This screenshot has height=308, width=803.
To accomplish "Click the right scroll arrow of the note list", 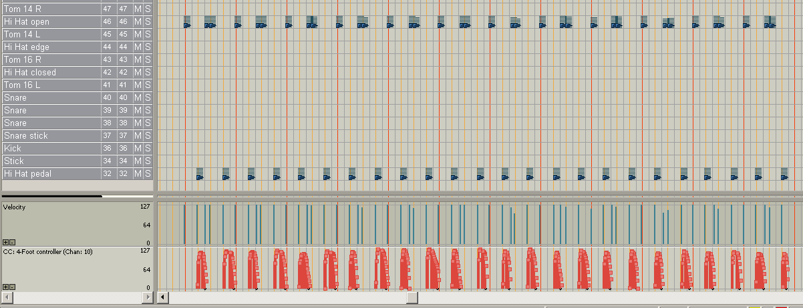I will pos(148,297).
